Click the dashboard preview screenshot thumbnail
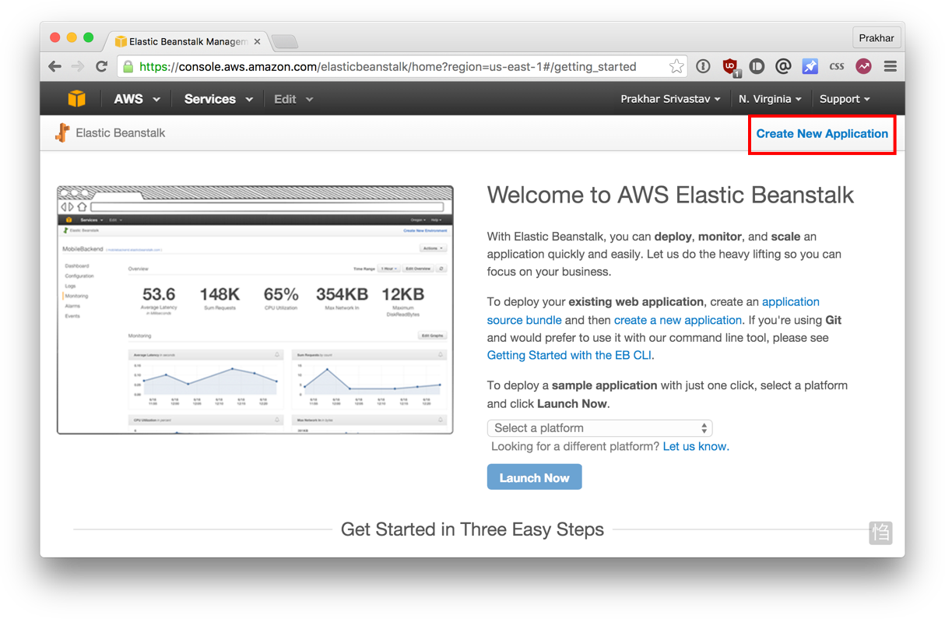The width and height of the screenshot is (945, 619). (255, 310)
